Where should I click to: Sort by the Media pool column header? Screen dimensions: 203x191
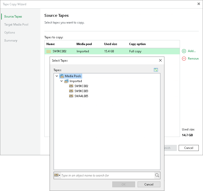[84, 44]
